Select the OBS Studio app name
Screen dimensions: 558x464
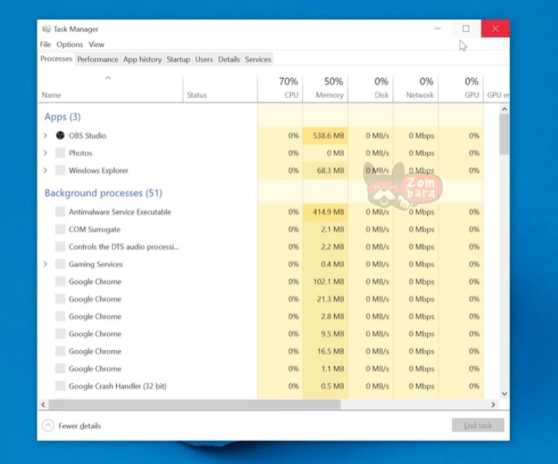tap(87, 135)
